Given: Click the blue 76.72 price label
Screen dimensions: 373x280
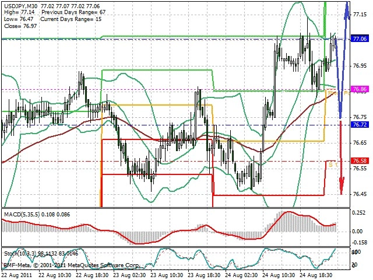Looking at the screenshot, I should click(x=360, y=124).
